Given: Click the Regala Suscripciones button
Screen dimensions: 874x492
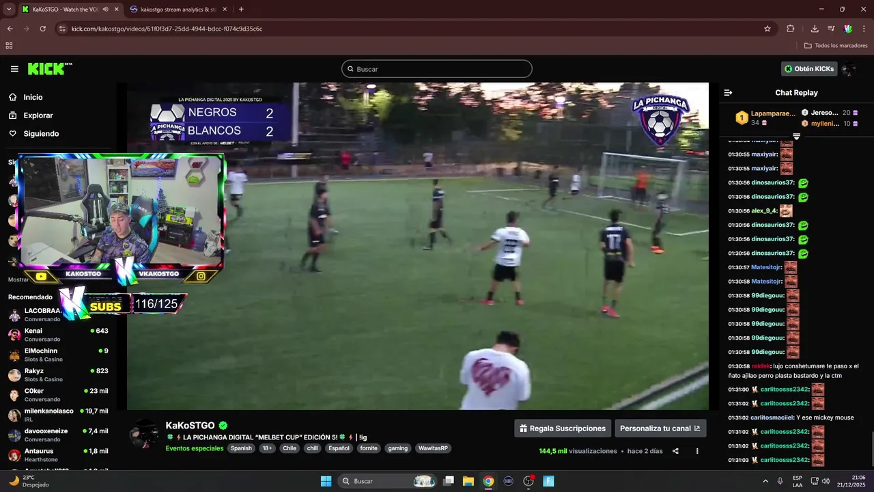Looking at the screenshot, I should coord(563,428).
